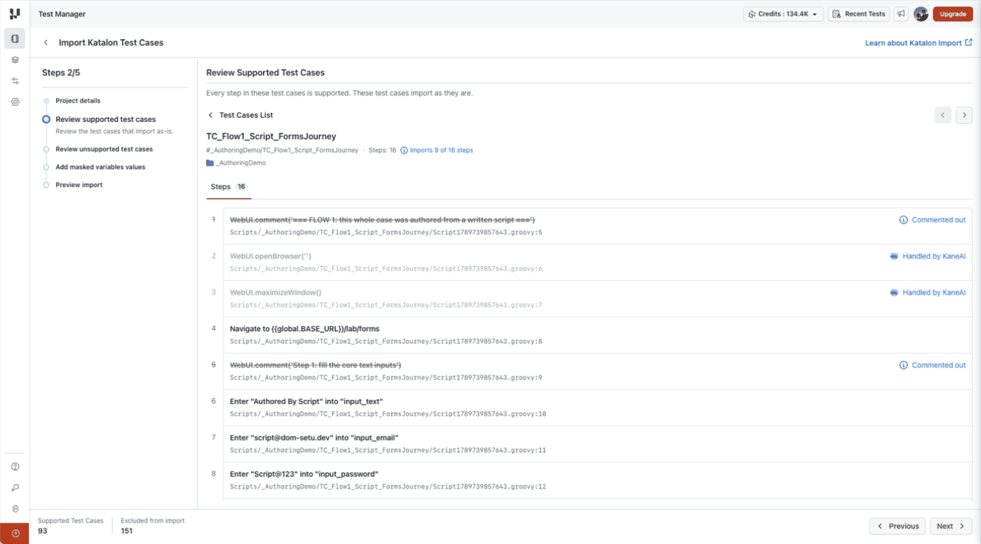The height and width of the screenshot is (544, 981).
Task: Select the Steps tab
Action: click(x=228, y=187)
